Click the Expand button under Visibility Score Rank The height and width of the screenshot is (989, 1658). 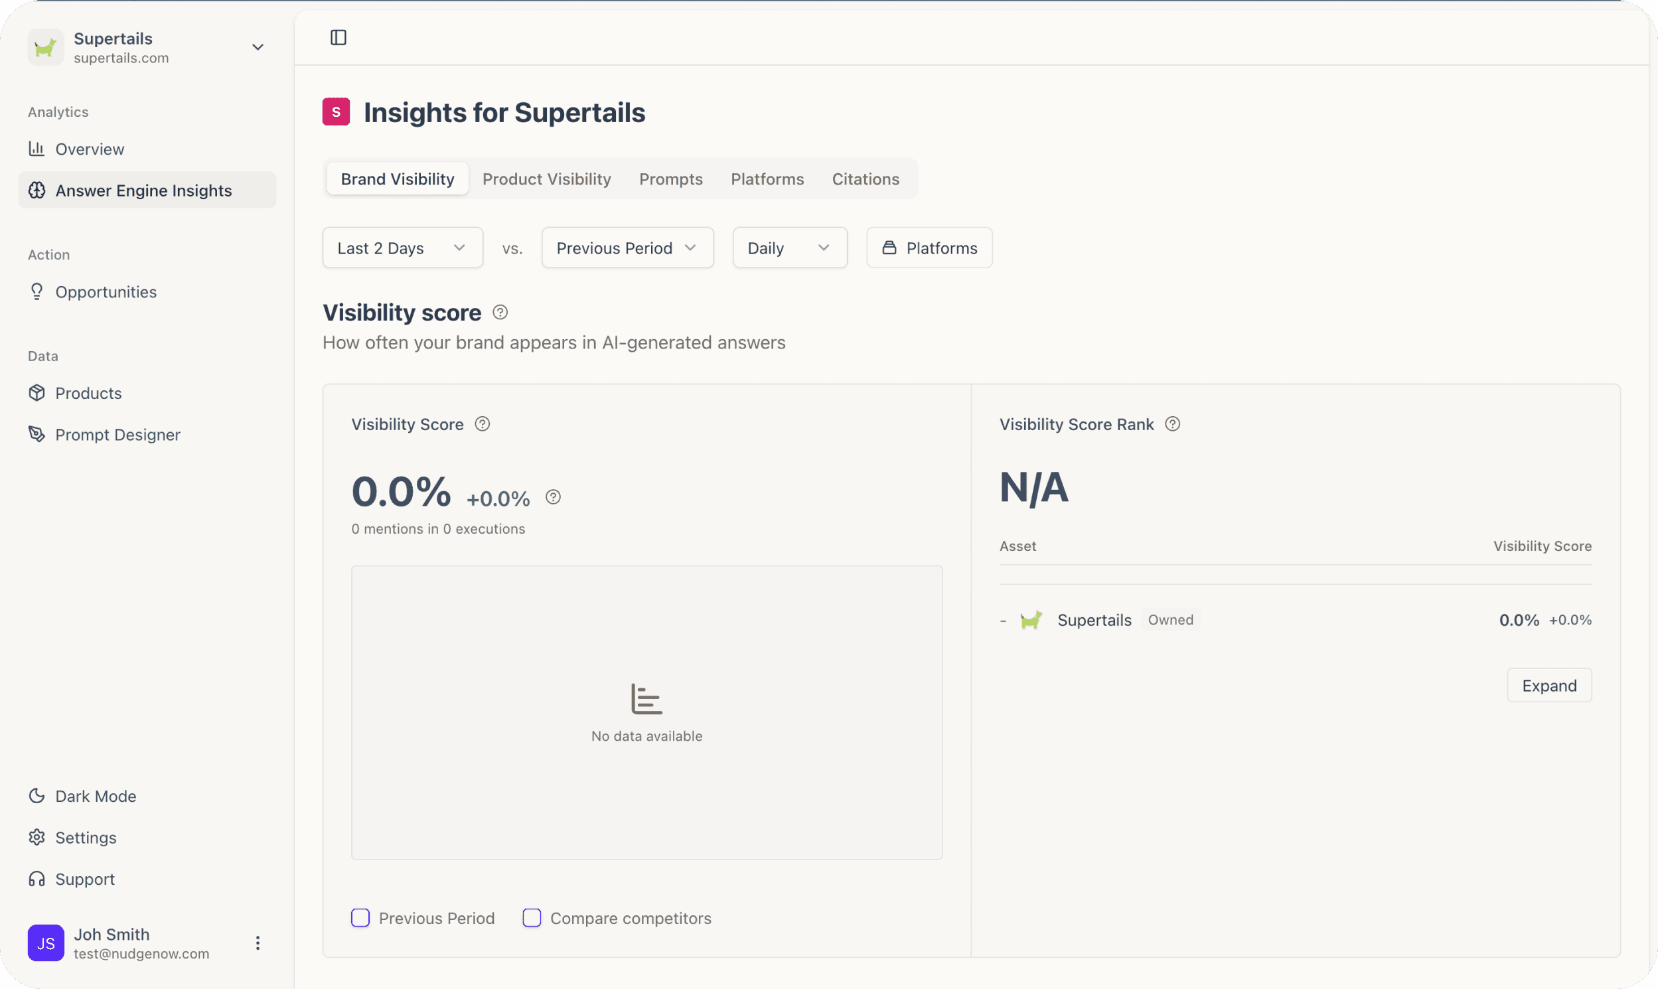point(1548,685)
